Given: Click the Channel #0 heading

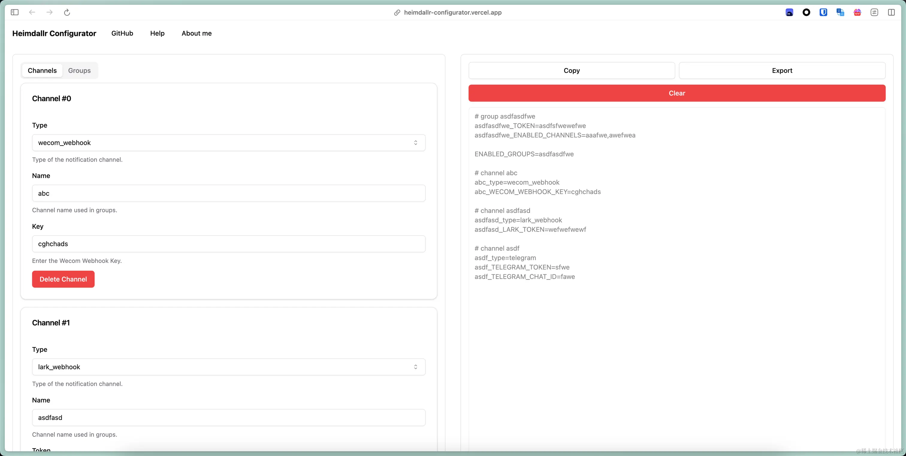Looking at the screenshot, I should coord(52,99).
